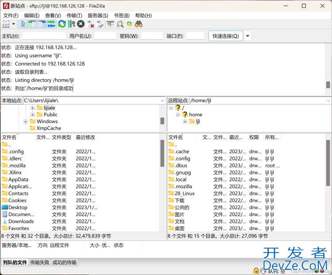
Task: Toggle local directory tree display
Action: pos(32,24)
